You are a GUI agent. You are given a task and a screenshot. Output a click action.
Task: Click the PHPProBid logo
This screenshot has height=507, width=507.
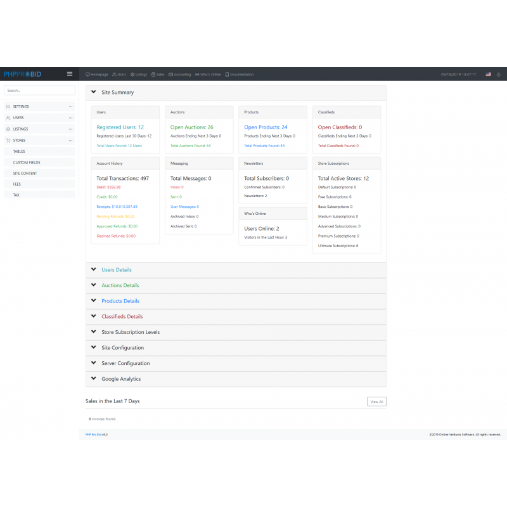point(23,74)
